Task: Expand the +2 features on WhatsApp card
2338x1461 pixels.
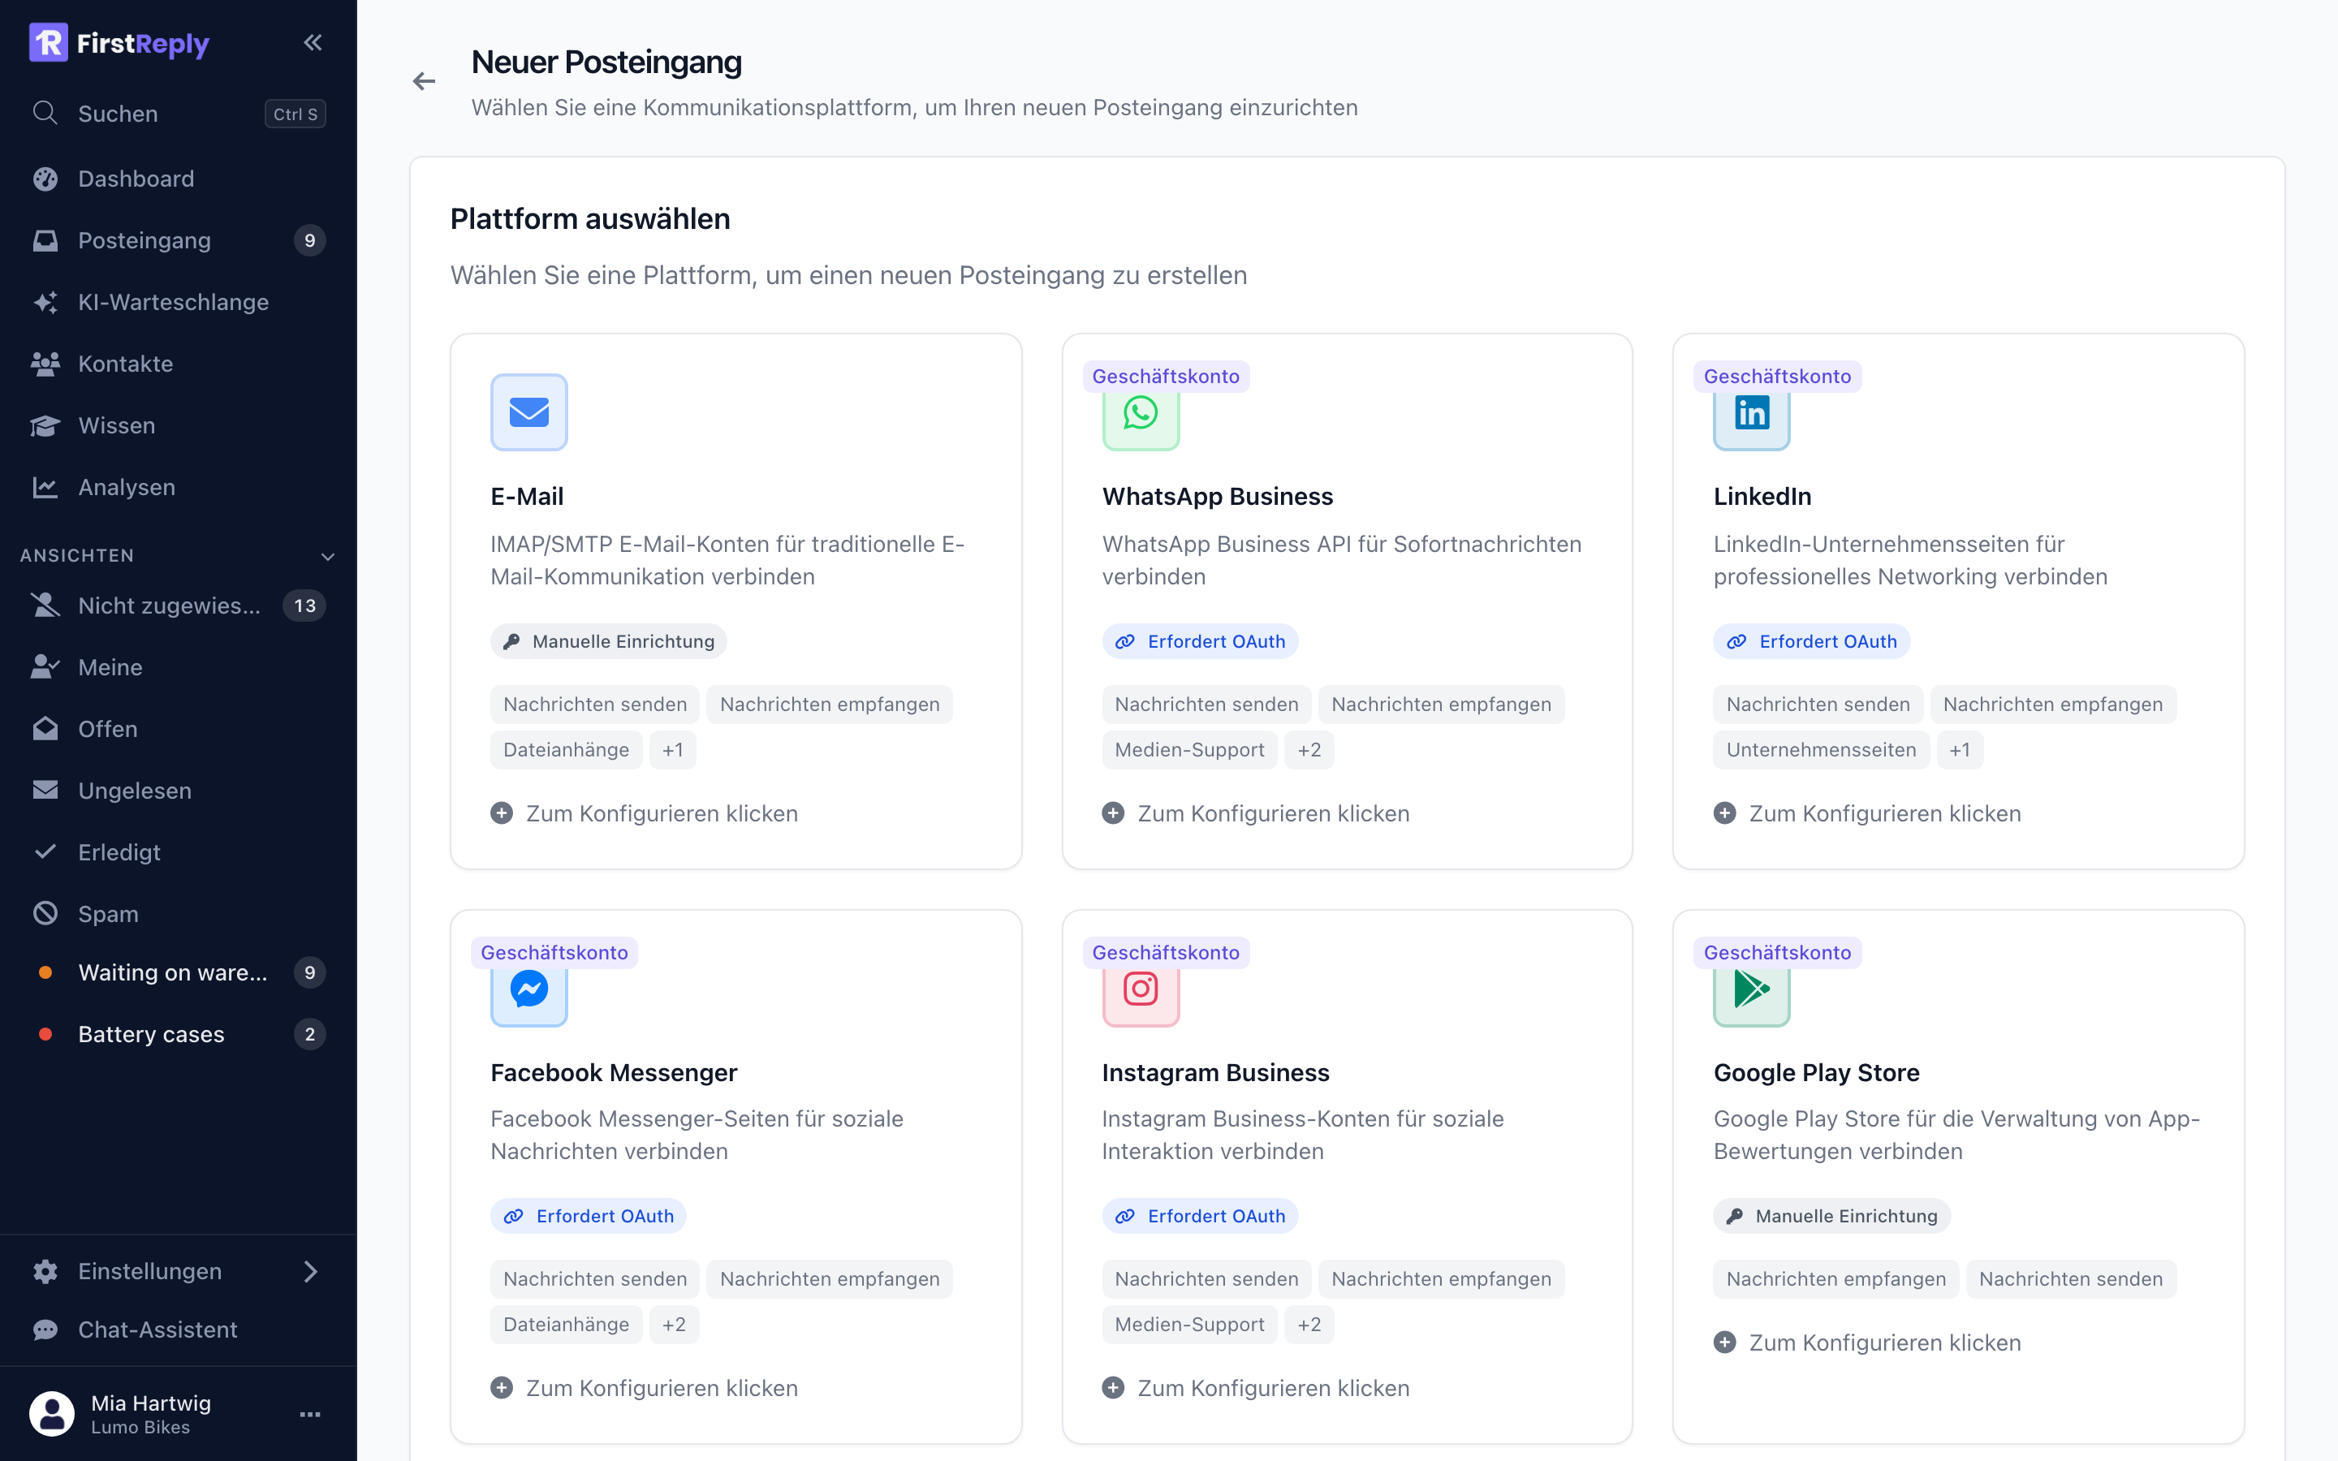Action: coord(1309,750)
